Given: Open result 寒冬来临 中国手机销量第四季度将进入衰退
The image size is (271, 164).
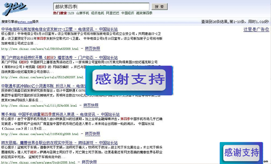Looking at the screenshot, I should pos(60,114).
